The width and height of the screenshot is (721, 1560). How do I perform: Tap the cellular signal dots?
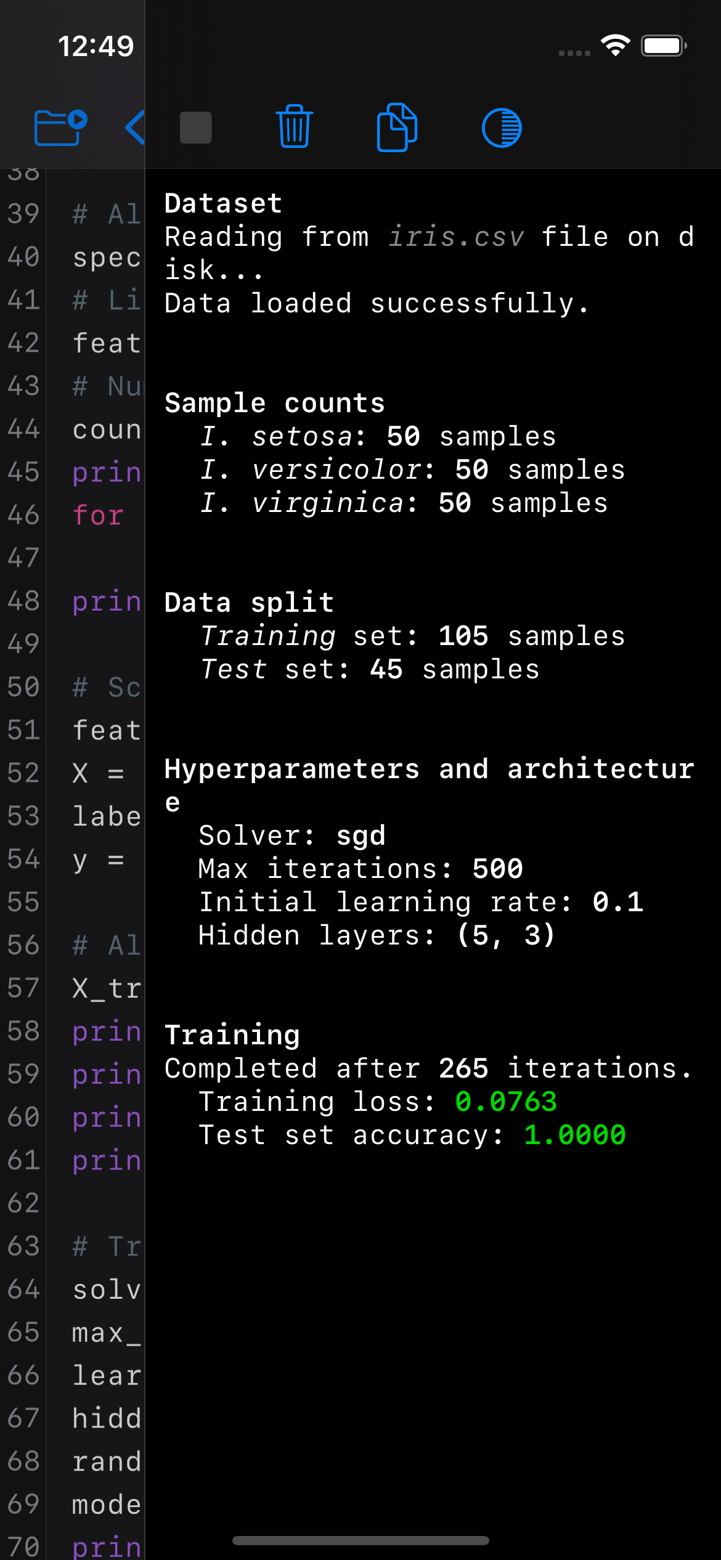coord(574,53)
